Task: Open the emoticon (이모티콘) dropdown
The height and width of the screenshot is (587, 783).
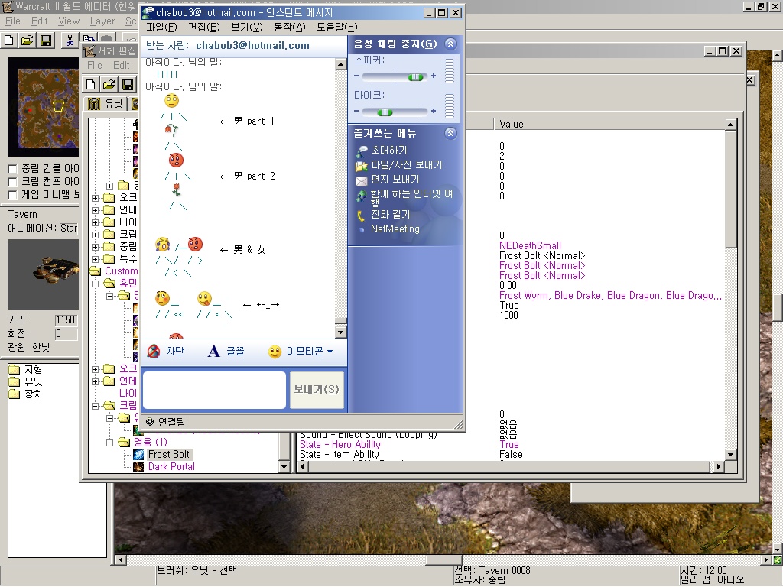Action: pyautogui.click(x=301, y=352)
